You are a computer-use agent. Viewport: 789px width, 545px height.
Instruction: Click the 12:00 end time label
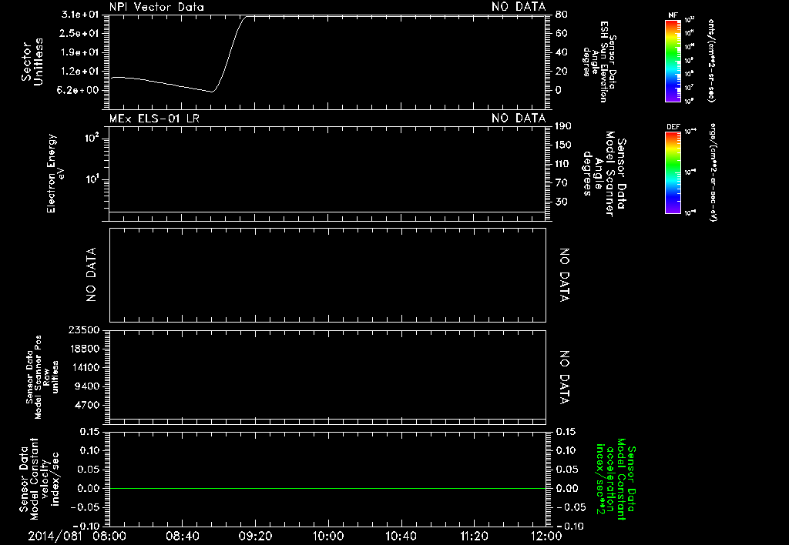tap(546, 536)
